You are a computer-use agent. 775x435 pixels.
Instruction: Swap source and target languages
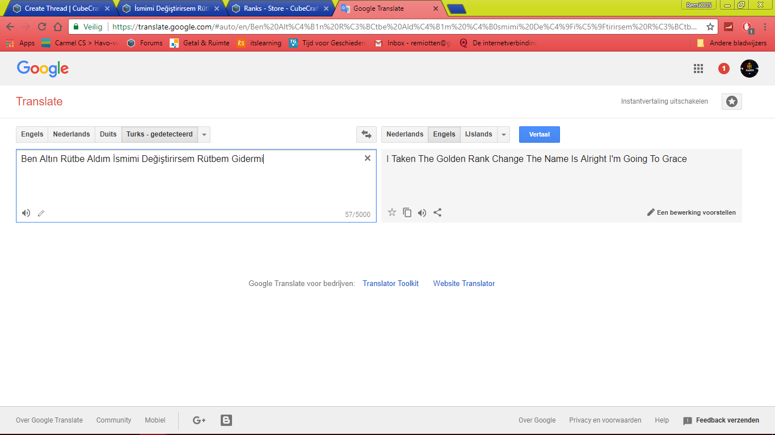pyautogui.click(x=367, y=134)
